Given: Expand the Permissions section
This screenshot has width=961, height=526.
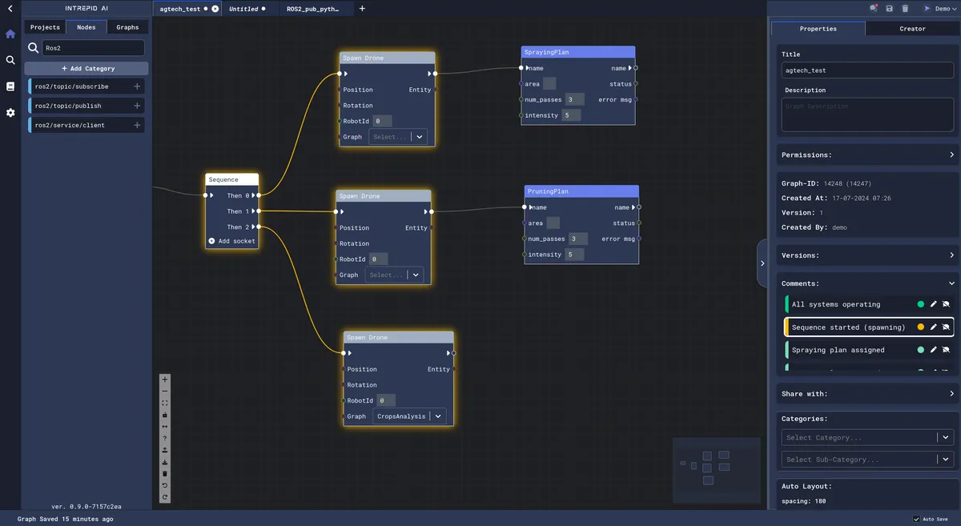Looking at the screenshot, I should pos(868,155).
